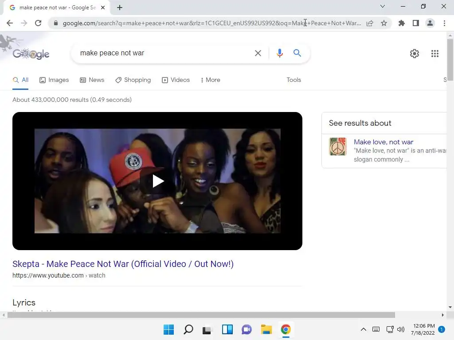Clear the search query with X
The height and width of the screenshot is (340, 454).
[258, 53]
